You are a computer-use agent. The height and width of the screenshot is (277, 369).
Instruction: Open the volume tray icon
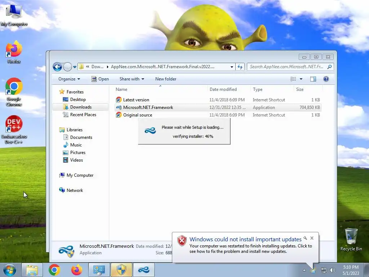click(x=333, y=270)
